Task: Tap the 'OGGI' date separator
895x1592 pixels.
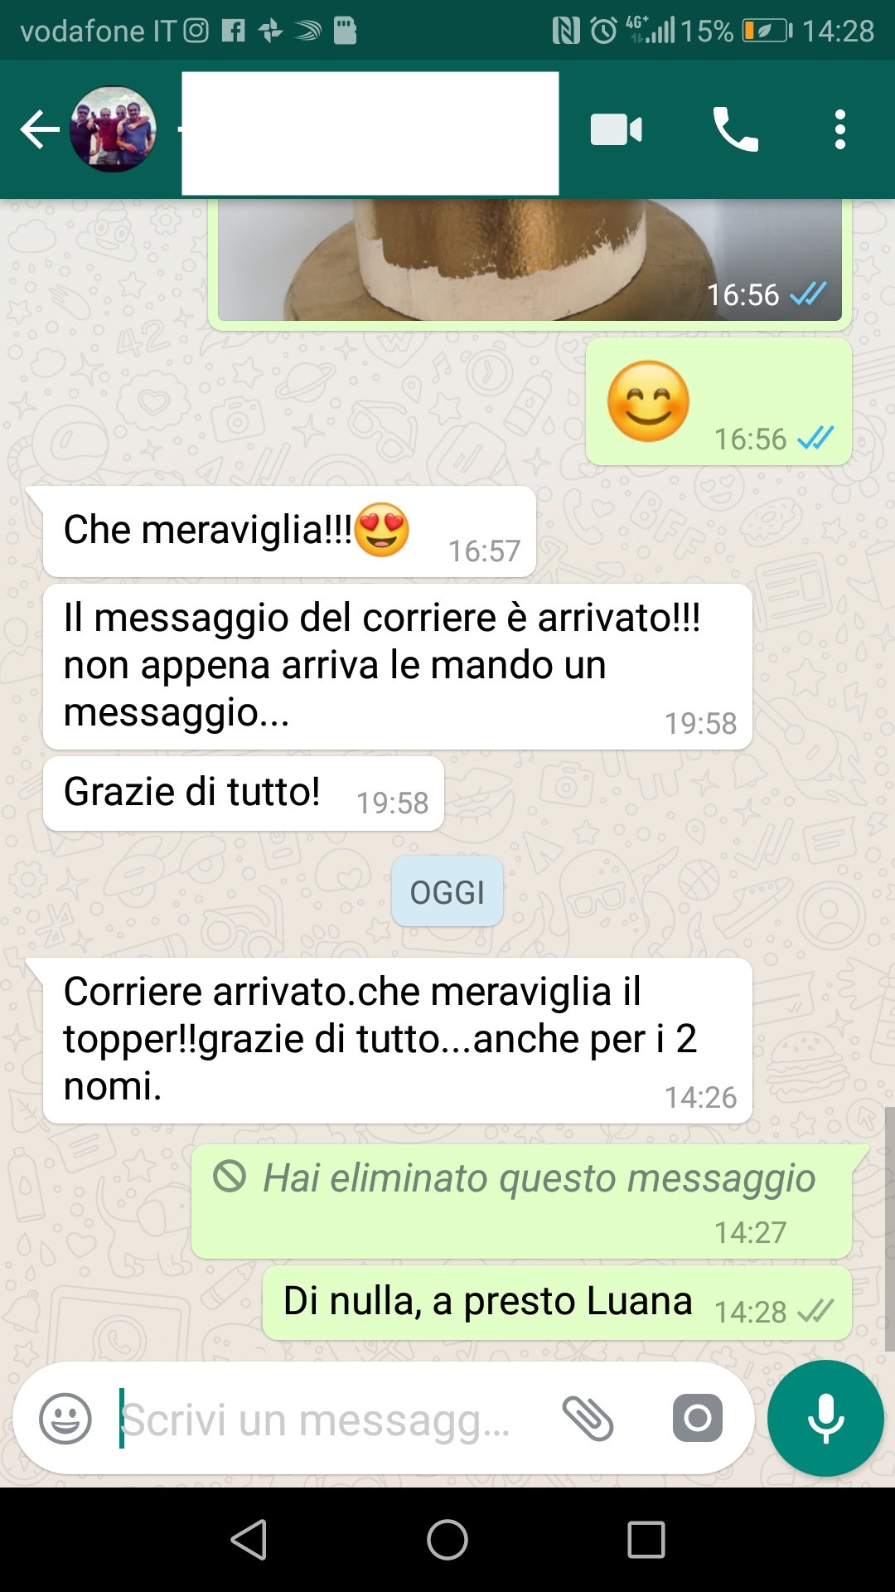Action: [x=447, y=891]
